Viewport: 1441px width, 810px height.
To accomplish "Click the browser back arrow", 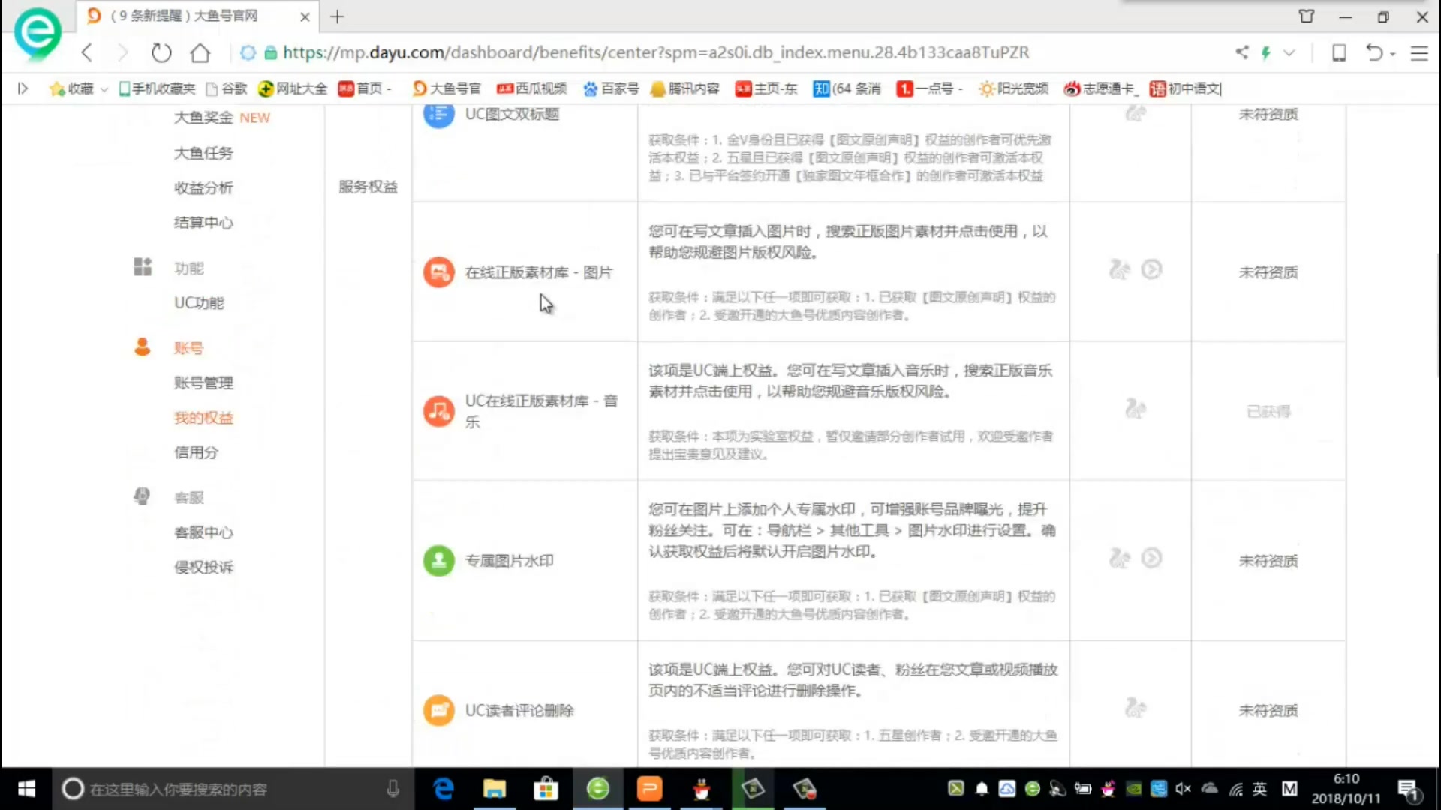I will tap(87, 52).
